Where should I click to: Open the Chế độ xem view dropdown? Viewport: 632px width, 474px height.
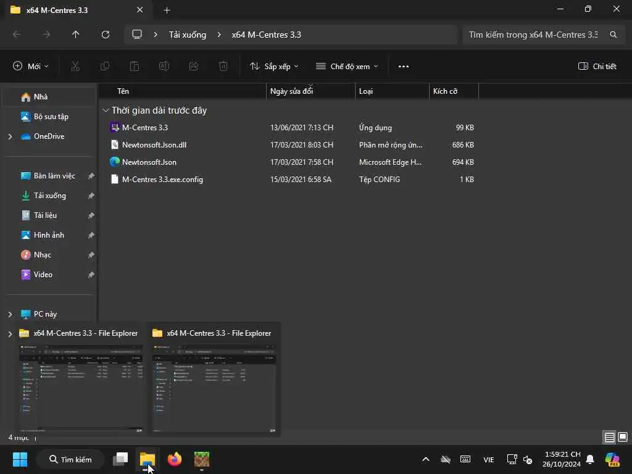point(347,67)
